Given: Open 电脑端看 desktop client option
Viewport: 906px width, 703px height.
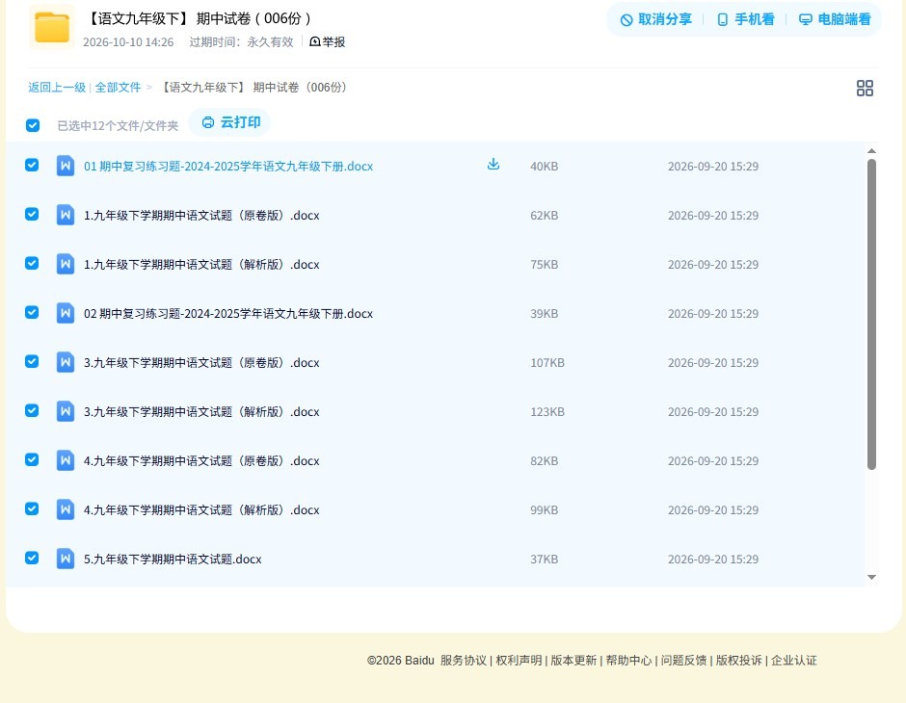Looking at the screenshot, I should pos(835,19).
